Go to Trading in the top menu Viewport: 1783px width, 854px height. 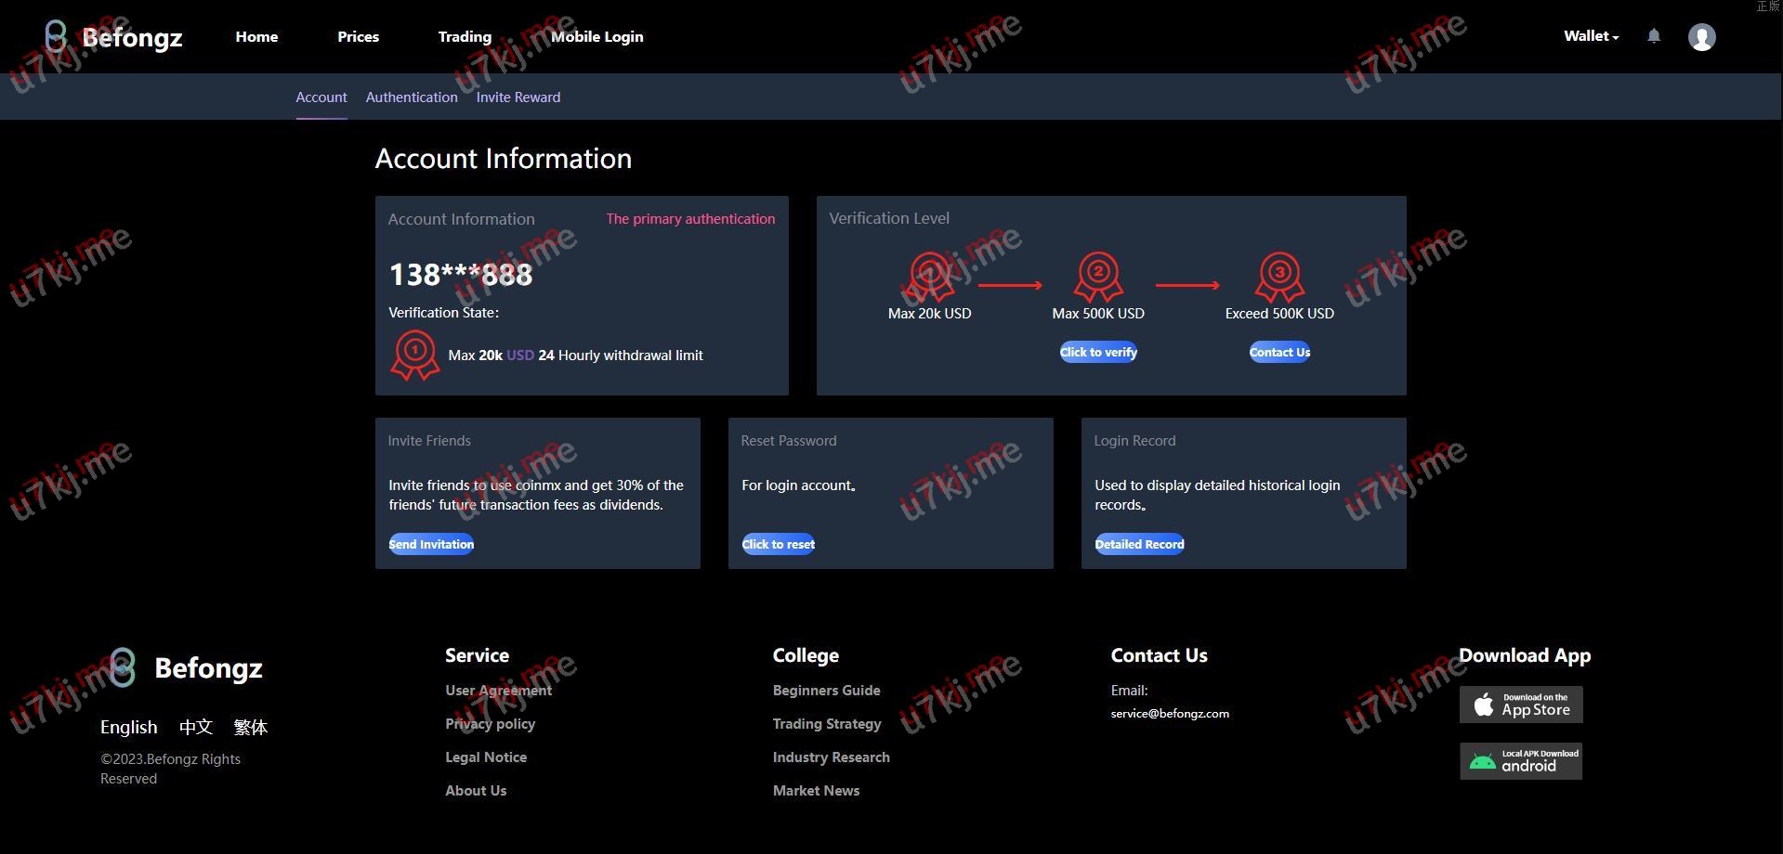click(465, 37)
